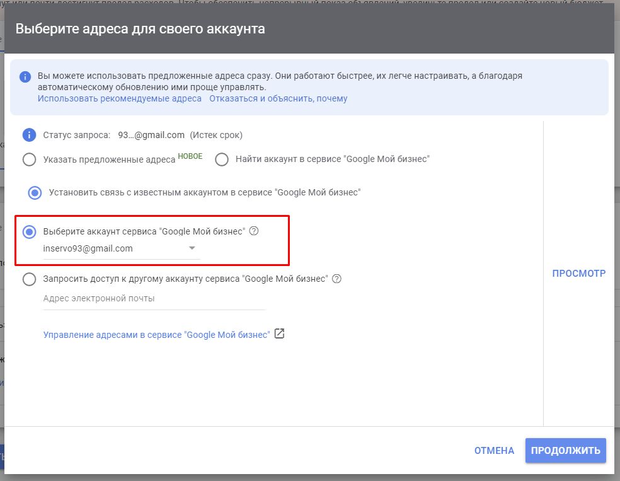Open help icon next to Выберите аккаунт сервиса
This screenshot has width=620, height=481.
pos(255,231)
